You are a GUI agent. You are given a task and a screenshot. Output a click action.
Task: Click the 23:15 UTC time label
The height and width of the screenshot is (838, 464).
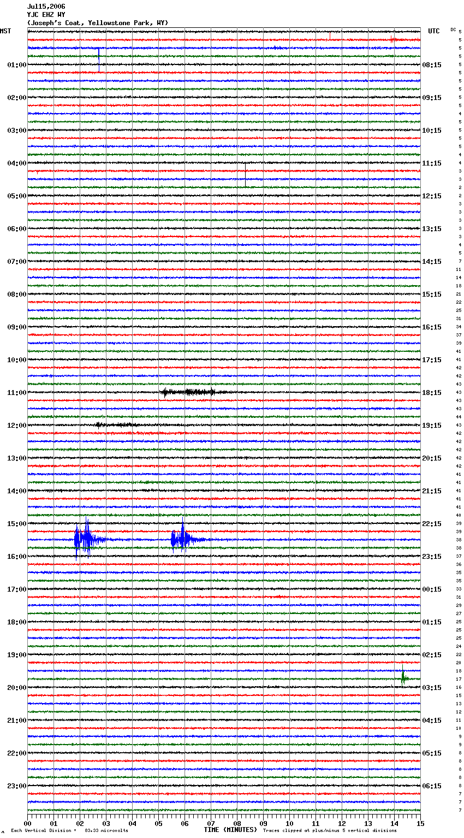point(432,557)
